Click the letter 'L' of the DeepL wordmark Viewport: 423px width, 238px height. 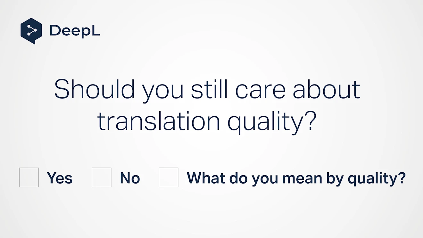point(96,31)
